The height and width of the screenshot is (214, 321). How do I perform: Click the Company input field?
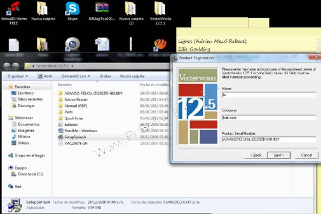point(269,117)
